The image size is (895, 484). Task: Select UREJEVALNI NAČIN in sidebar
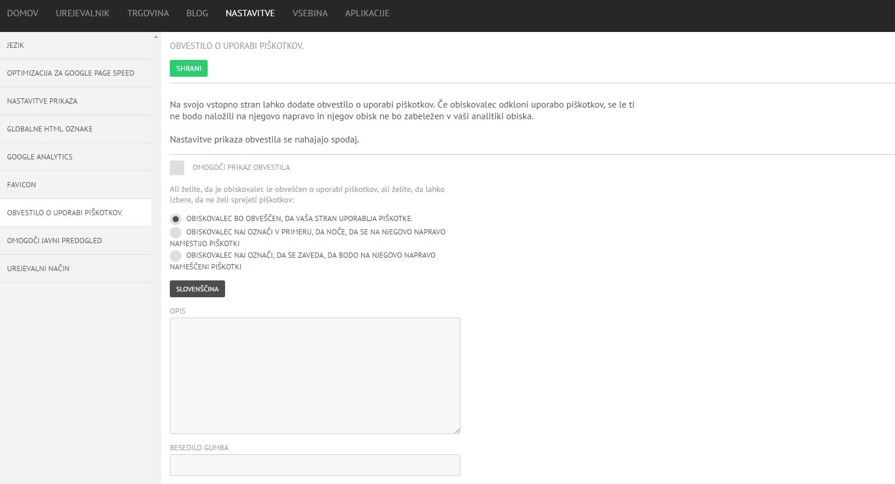(76, 269)
